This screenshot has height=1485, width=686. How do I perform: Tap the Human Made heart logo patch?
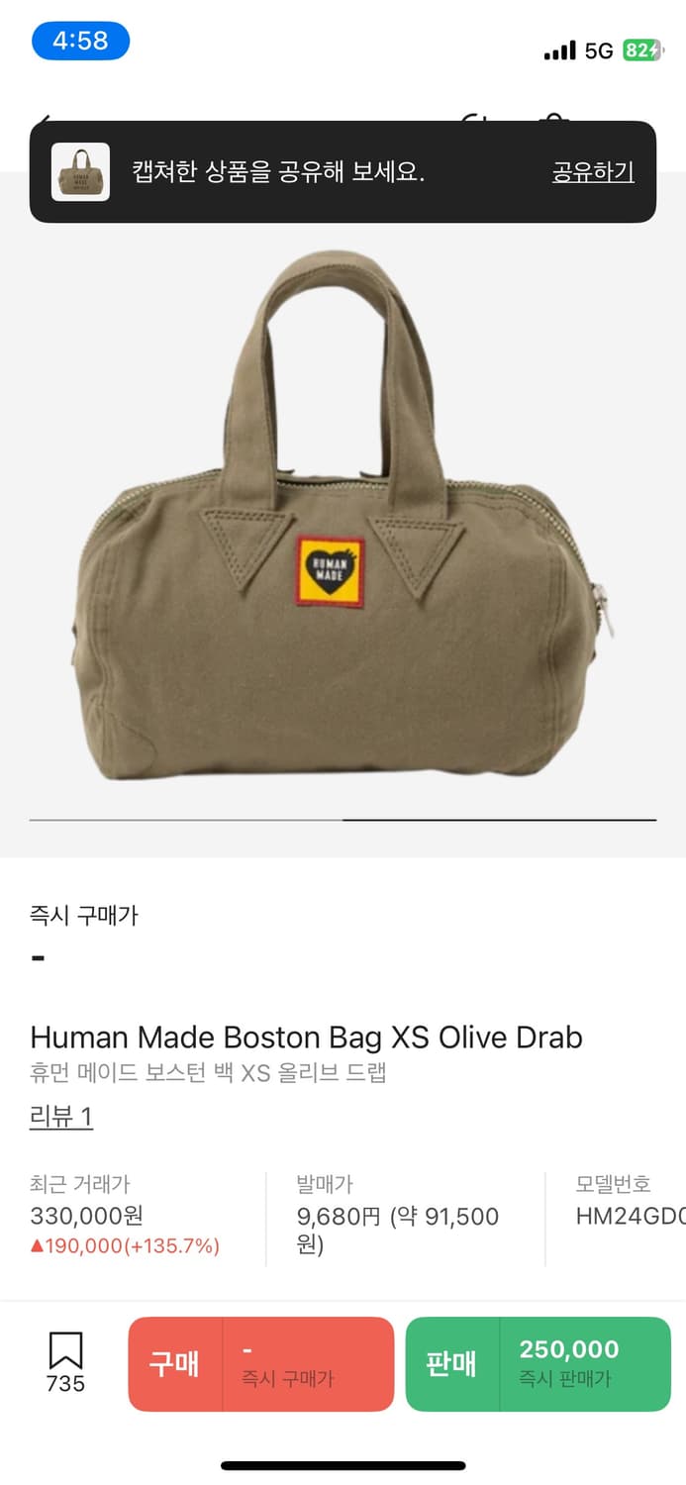331,570
